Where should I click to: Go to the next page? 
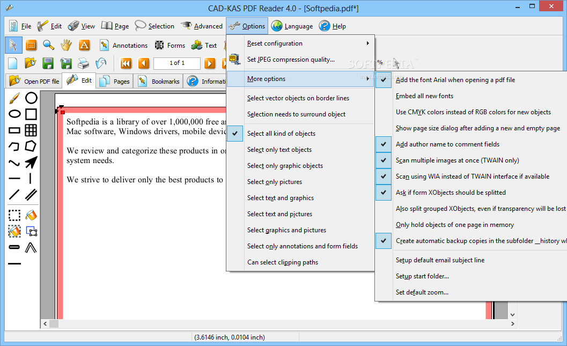tap(210, 64)
